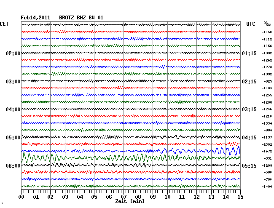
Task: Click the -881 DC offset value
Action: tap(267, 25)
